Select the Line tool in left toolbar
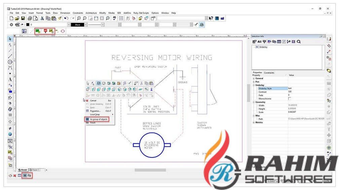Screen dimensions: 339x190 point(10,56)
